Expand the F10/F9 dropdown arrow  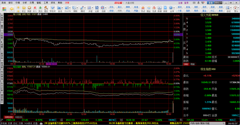[70, 8]
